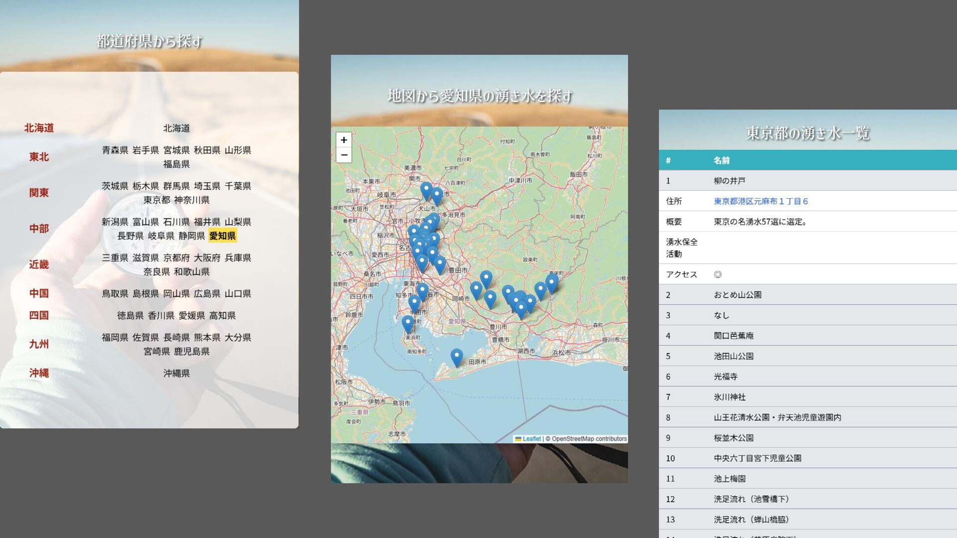This screenshot has height=538, width=957.
Task: Open address link 東京都港区元麻布1丁目6
Action: (761, 201)
